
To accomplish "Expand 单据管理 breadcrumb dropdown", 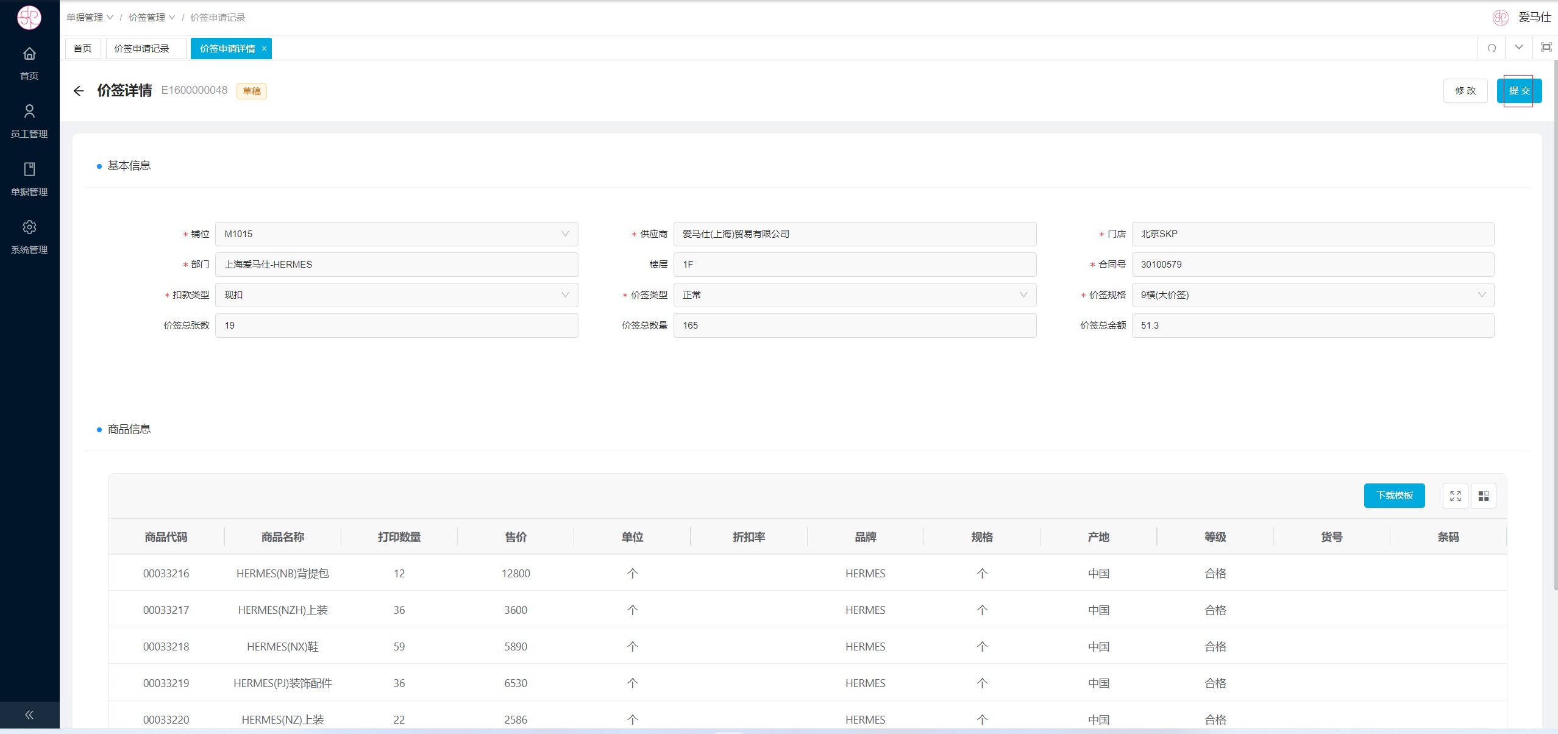I will click(x=90, y=18).
